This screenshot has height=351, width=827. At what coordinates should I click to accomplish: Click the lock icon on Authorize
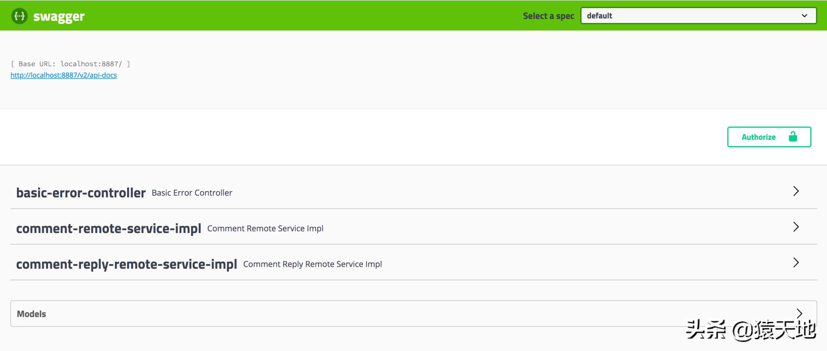793,136
